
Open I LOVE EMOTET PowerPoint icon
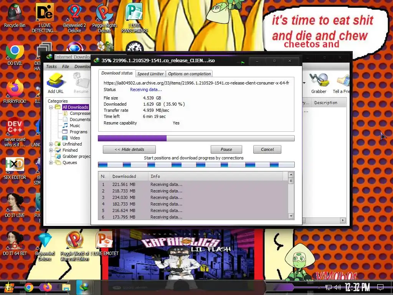[x=104, y=244]
